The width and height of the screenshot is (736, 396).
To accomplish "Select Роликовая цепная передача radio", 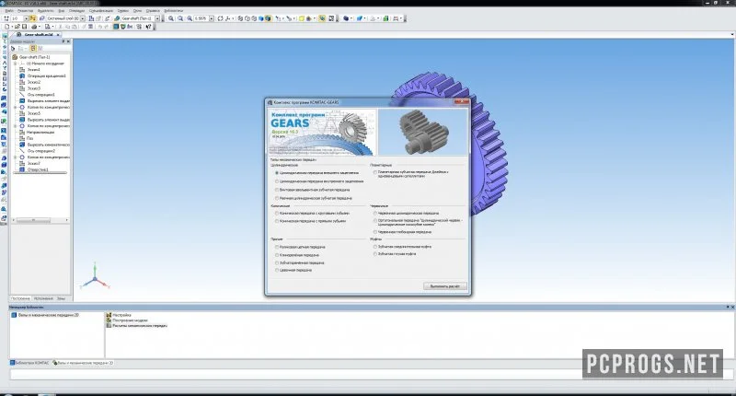I will [x=277, y=247].
